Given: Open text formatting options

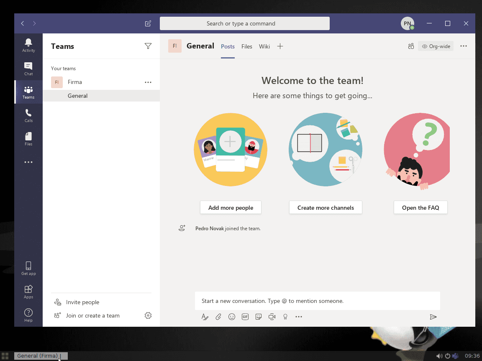Looking at the screenshot, I should point(205,317).
